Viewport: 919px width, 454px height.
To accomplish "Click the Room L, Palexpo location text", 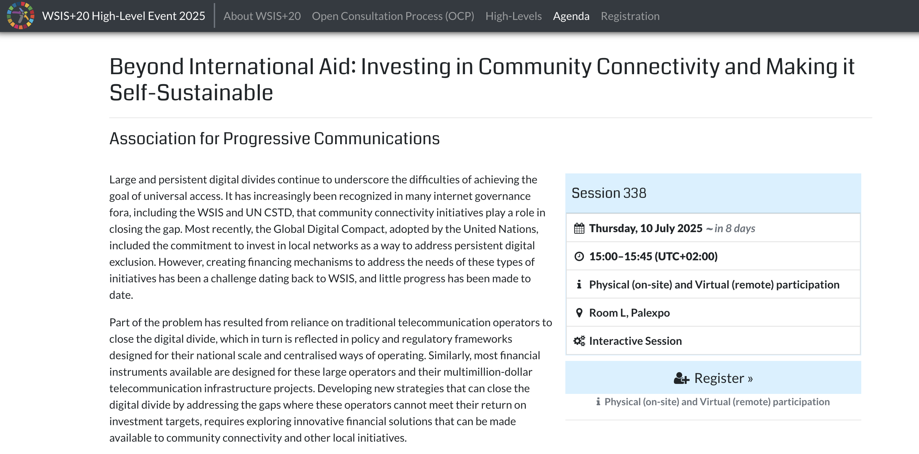I will coord(629,313).
